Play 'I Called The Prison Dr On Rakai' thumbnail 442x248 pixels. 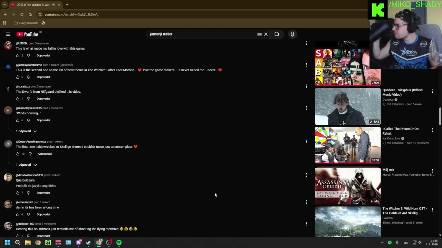[x=348, y=145]
